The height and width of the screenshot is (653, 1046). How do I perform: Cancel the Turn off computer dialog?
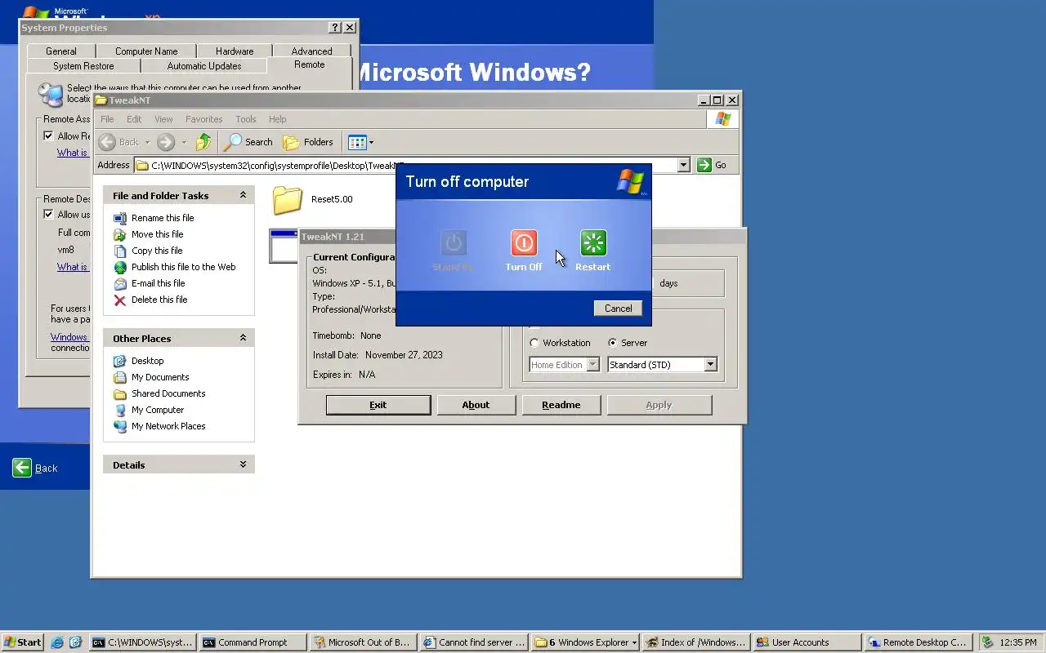coord(618,308)
